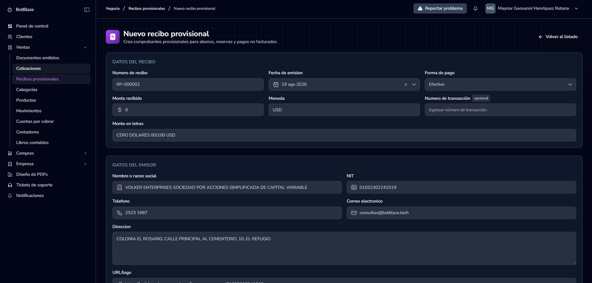Click the envelope icon in Correo electronico

[x=354, y=213]
